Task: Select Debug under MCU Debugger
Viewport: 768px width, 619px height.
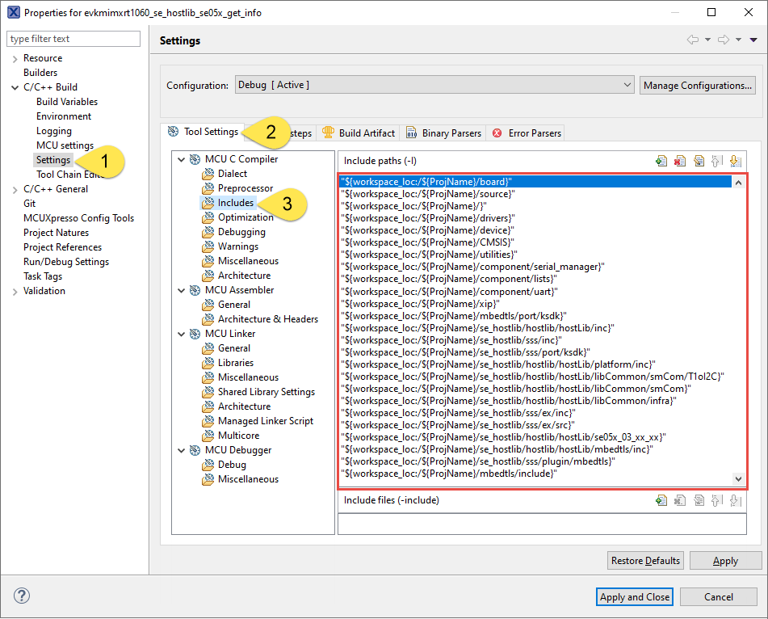Action: (232, 465)
